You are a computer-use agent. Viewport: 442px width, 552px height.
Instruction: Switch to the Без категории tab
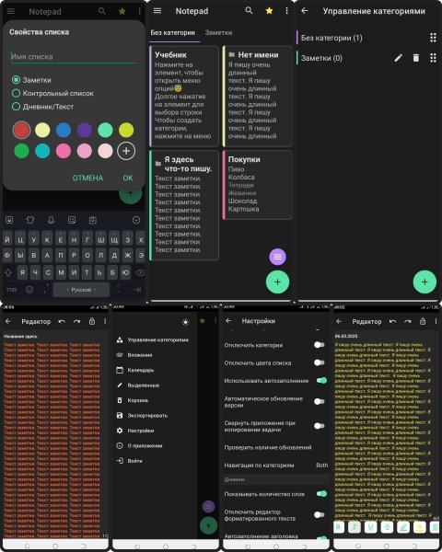tap(173, 33)
